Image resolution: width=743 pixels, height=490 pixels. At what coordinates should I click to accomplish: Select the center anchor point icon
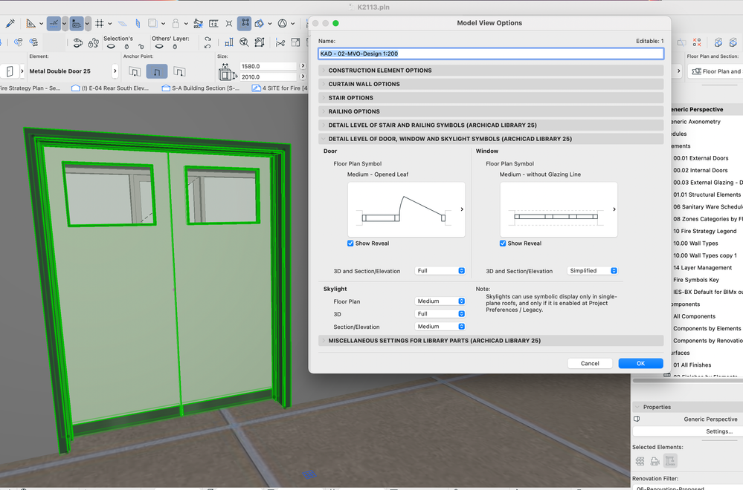tap(156, 71)
